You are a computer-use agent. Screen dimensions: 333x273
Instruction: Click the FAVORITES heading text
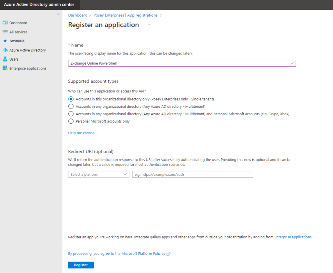pyautogui.click(x=17, y=41)
